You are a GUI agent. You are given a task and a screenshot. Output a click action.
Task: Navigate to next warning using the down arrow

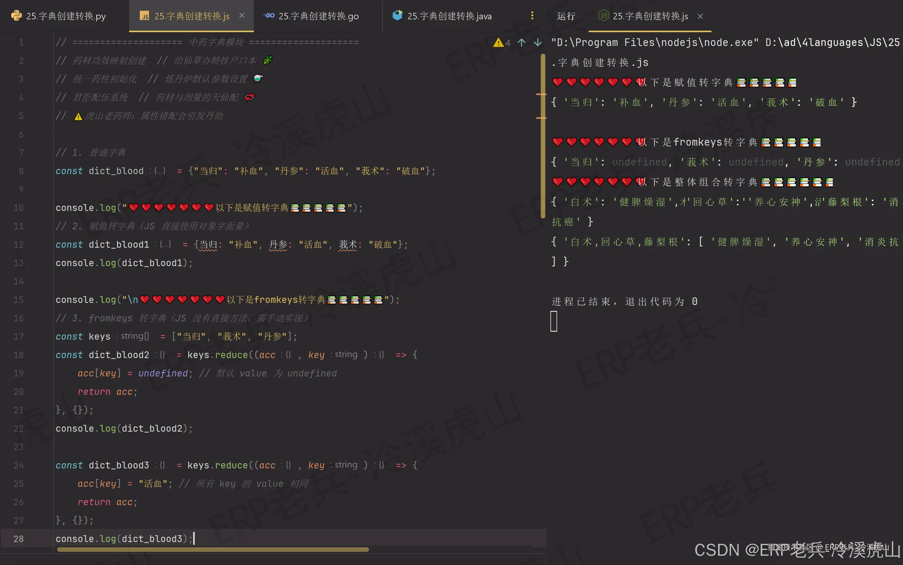tap(538, 43)
